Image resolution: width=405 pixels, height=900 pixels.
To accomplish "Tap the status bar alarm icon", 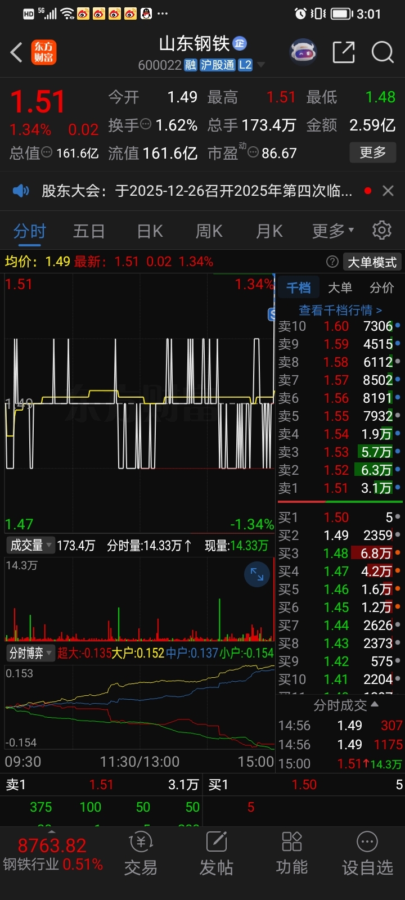I will click(x=301, y=13).
